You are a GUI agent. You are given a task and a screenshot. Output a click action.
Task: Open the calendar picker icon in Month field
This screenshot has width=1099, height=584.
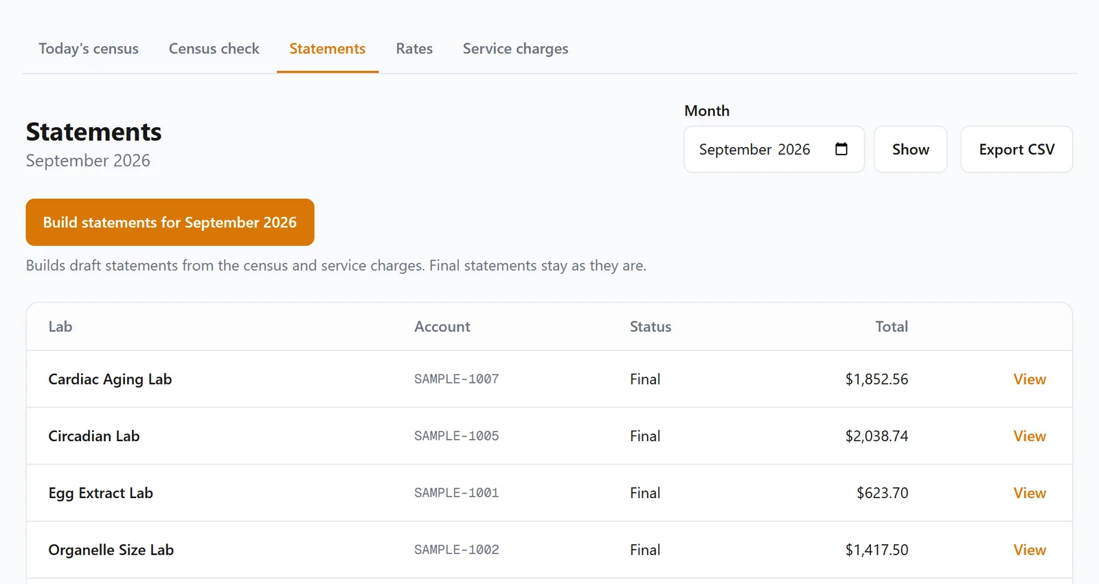(x=841, y=149)
